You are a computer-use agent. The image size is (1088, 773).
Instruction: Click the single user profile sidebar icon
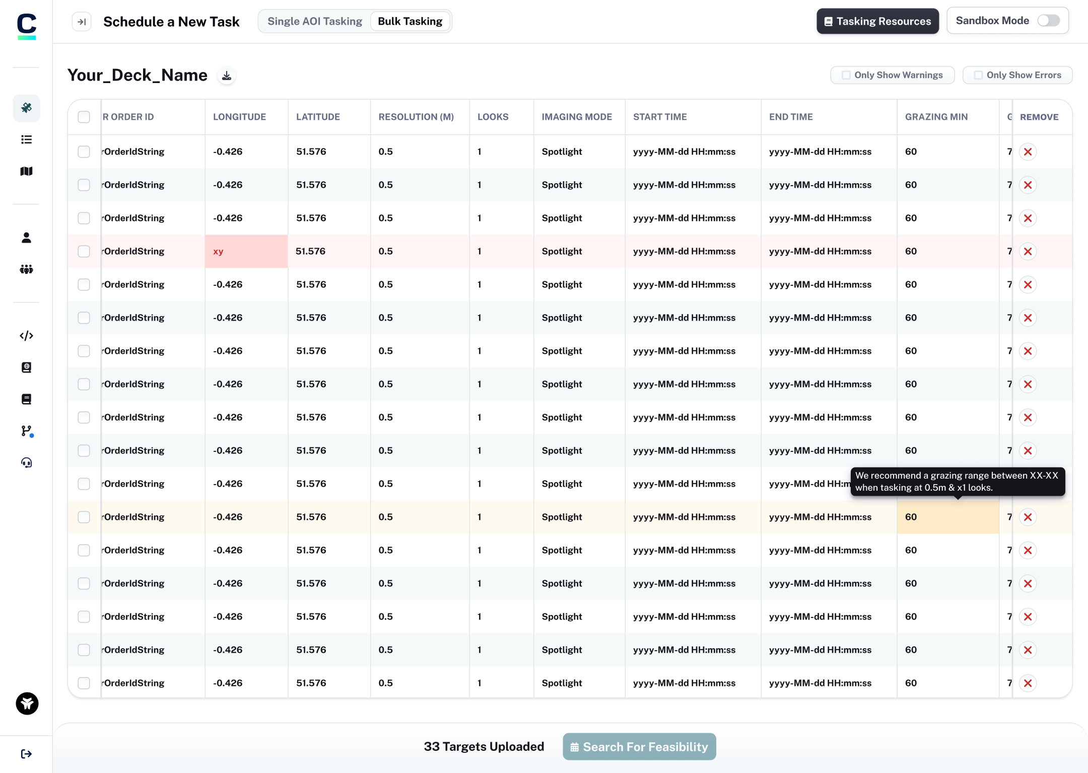point(26,238)
